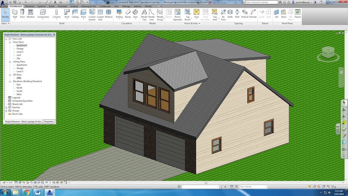Select the Column tool
This screenshot has height=196, width=348.
point(57,14)
